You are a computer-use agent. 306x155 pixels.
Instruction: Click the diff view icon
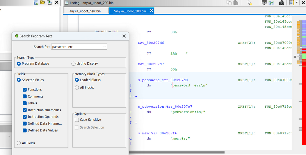[x=271, y=3]
